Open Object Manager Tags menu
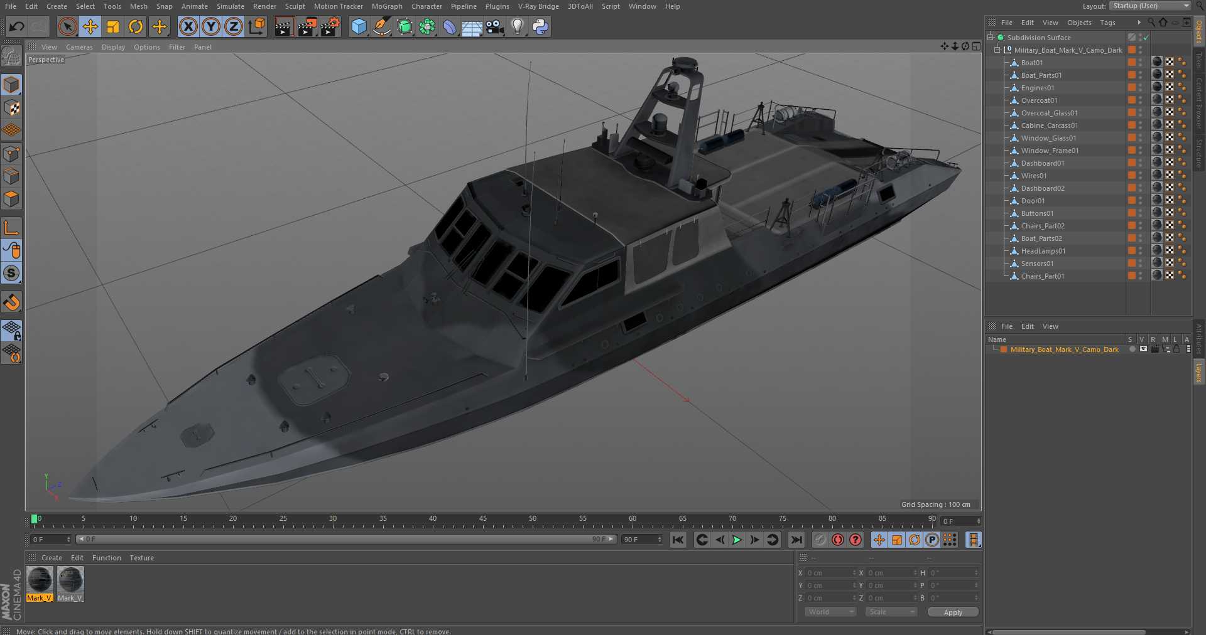Viewport: 1206px width, 635px height. tap(1107, 23)
